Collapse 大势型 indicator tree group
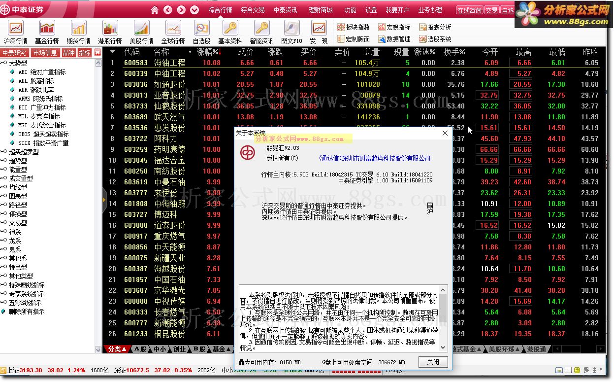 pyautogui.click(x=4, y=63)
